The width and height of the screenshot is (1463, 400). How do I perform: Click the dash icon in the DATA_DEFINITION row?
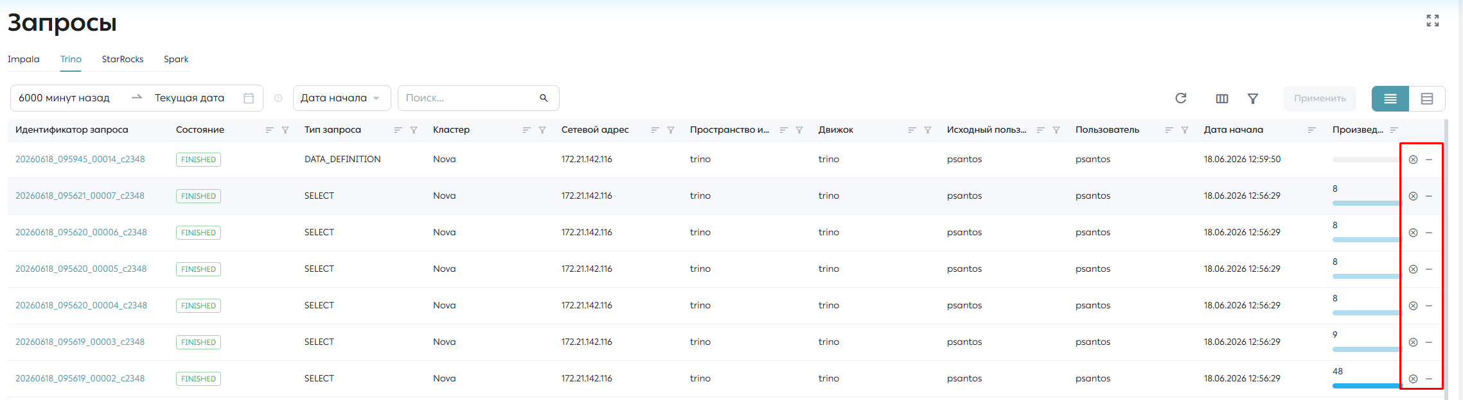click(x=1429, y=160)
